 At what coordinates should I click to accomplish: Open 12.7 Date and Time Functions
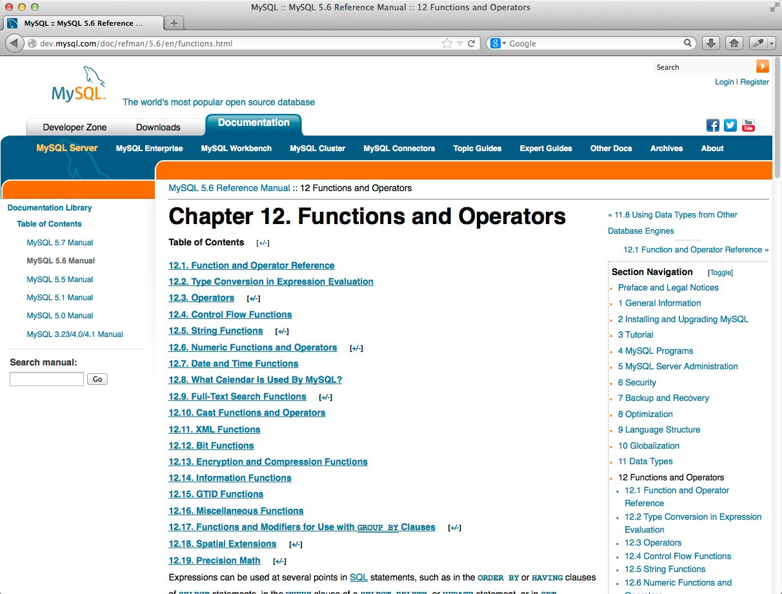[234, 364]
